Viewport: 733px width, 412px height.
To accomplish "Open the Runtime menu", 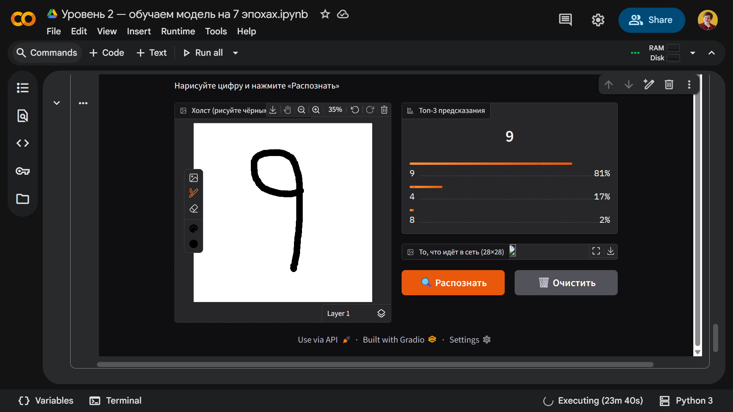I will pyautogui.click(x=178, y=31).
